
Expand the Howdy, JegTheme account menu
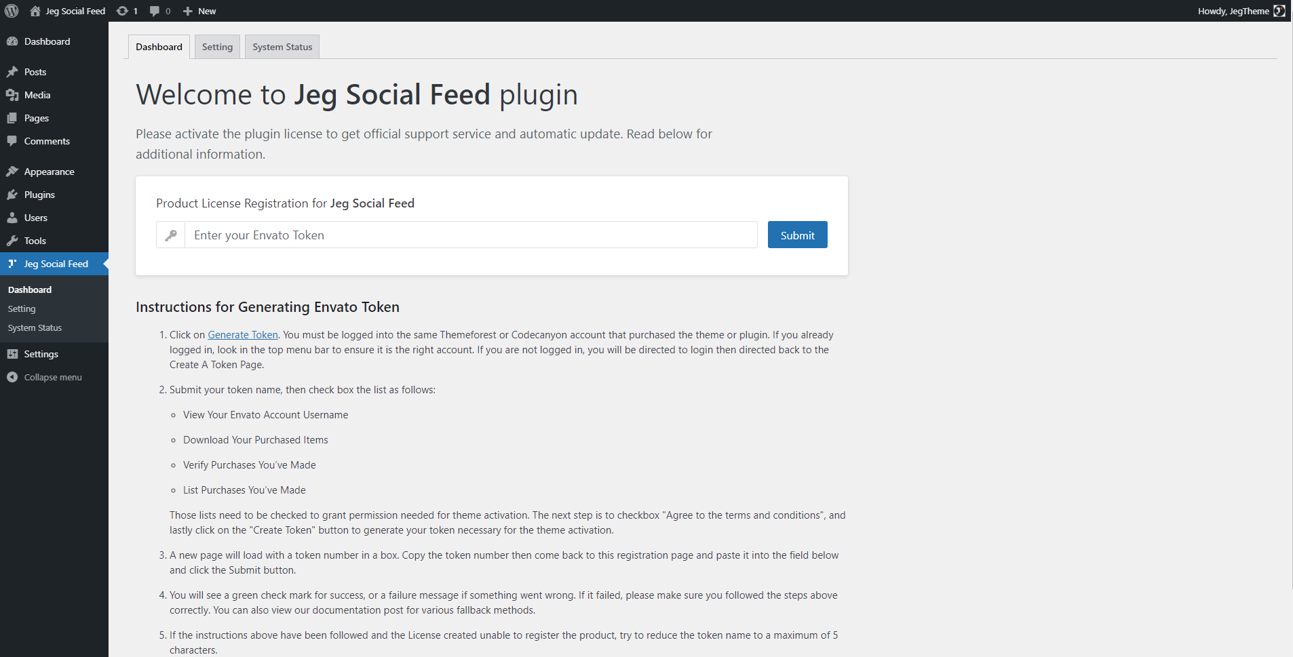pos(1233,11)
